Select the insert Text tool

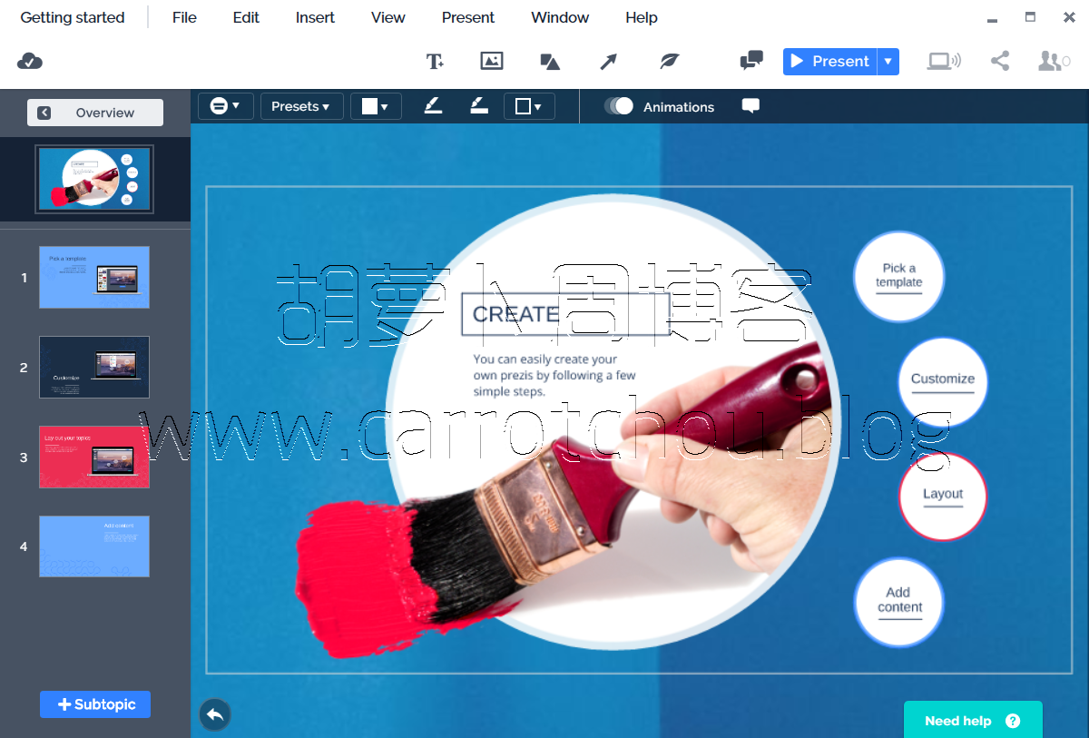436,61
